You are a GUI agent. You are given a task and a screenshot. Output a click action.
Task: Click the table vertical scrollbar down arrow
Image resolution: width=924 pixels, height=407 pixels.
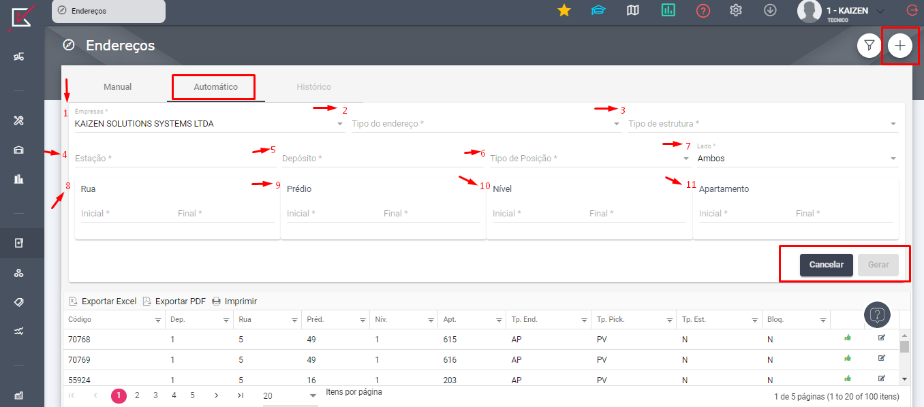coord(905,378)
